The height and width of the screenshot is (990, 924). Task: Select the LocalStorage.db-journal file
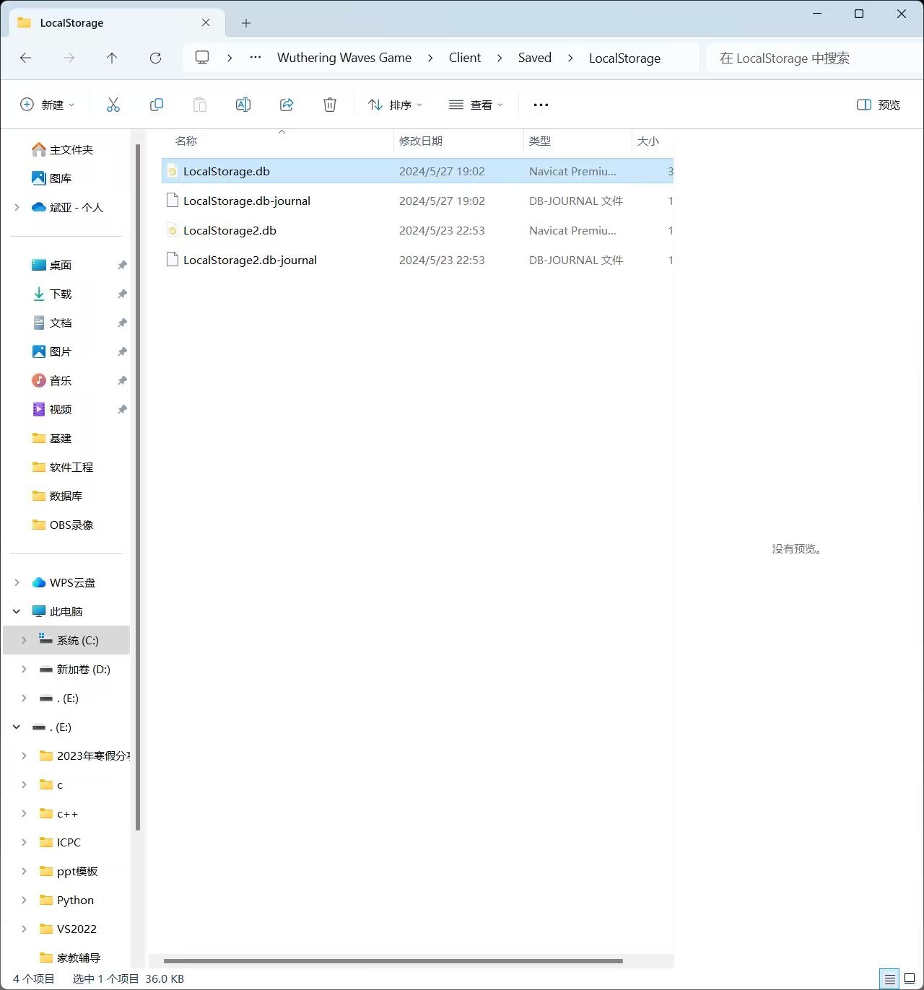tap(417, 201)
